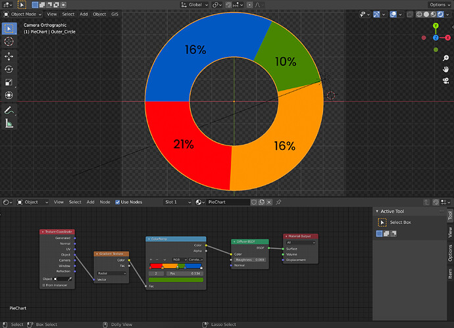Open the Radial gradient type dropdown
The height and width of the screenshot is (328, 454).
coord(112,273)
